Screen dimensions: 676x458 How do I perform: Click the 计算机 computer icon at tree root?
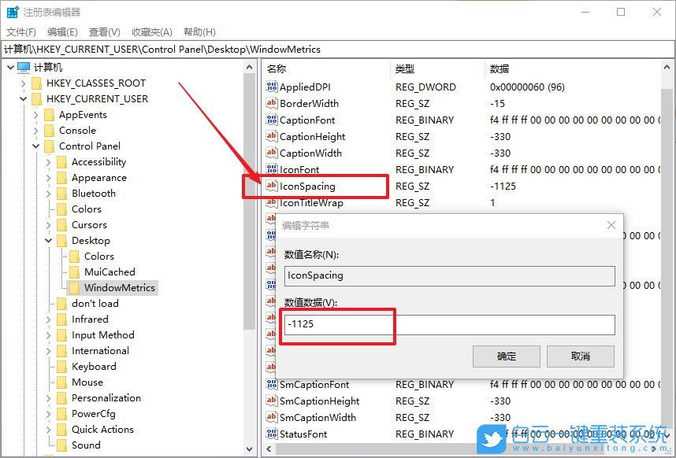(x=24, y=67)
